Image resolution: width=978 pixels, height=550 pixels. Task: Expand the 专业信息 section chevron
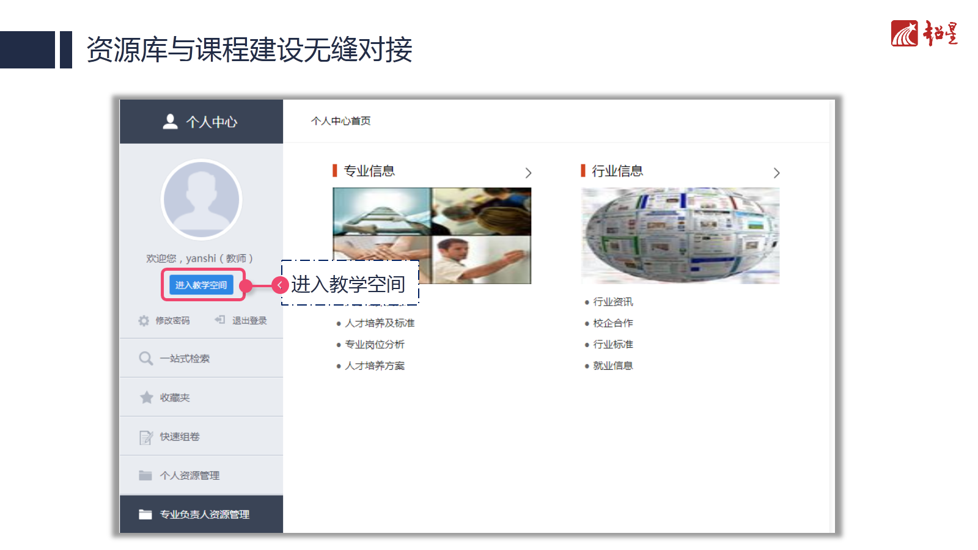pos(529,173)
